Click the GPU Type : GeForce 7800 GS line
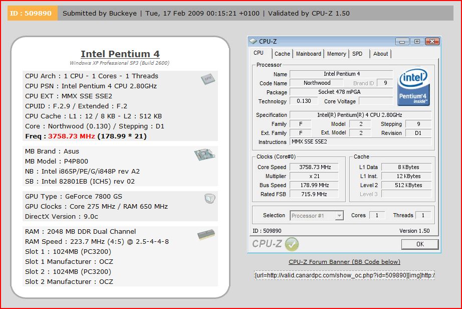Image resolution: width=462 pixels, height=309 pixels. (x=74, y=196)
